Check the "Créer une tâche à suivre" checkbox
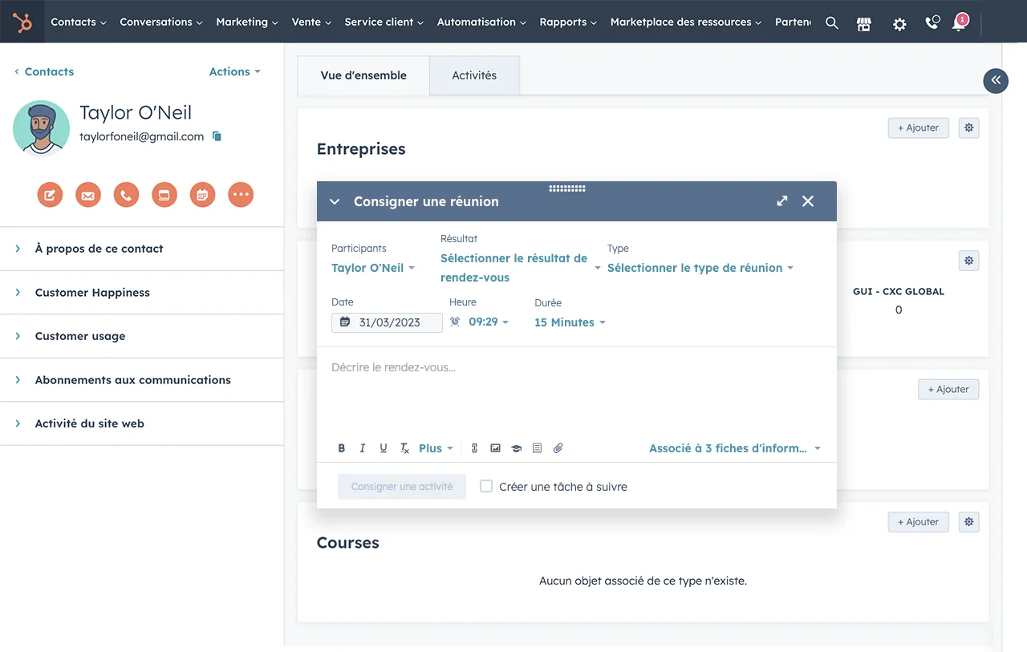The width and height of the screenshot is (1027, 652). tap(486, 486)
